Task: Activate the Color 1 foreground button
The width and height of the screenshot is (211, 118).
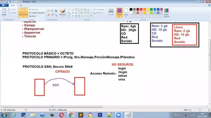Action: coord(119,13)
